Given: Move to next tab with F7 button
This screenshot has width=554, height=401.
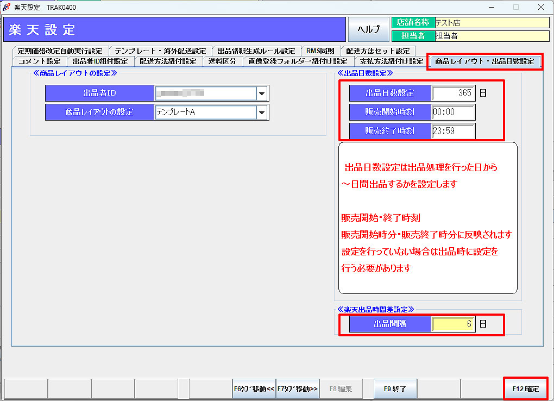Looking at the screenshot, I should pyautogui.click(x=298, y=389).
